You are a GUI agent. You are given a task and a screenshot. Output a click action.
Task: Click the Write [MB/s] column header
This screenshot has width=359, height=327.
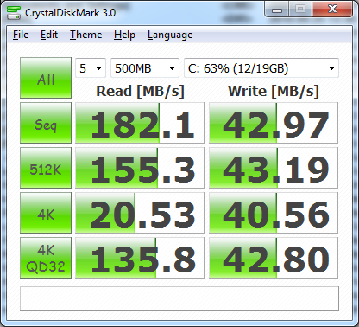[x=274, y=91]
